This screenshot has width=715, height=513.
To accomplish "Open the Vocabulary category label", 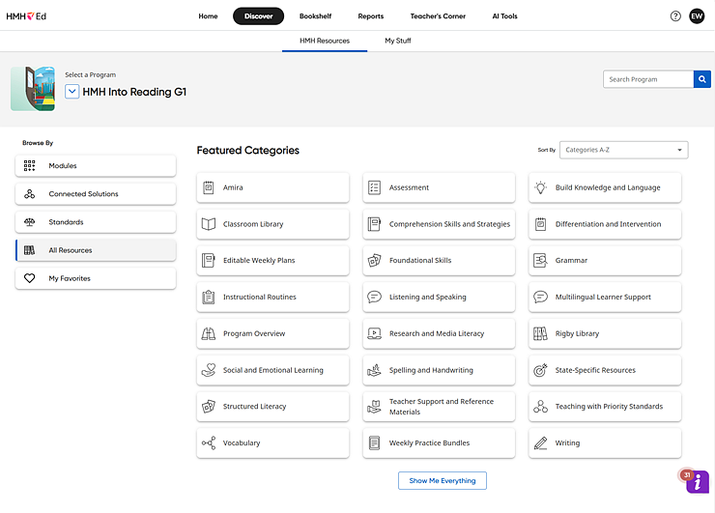I will pyautogui.click(x=242, y=442).
